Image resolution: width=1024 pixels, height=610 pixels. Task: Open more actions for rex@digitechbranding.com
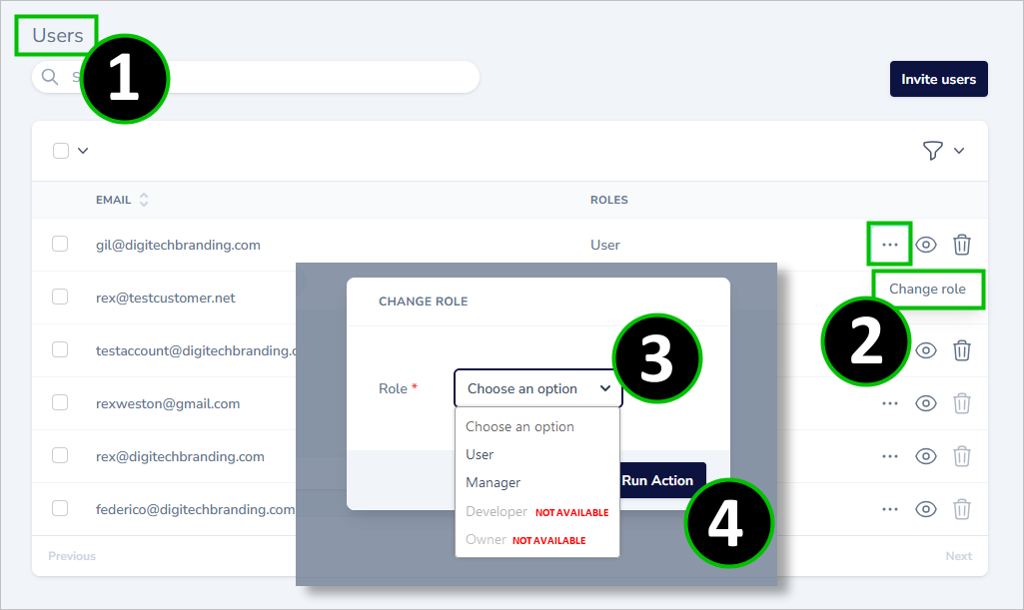(889, 456)
